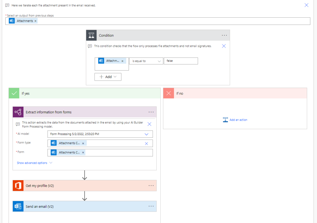The height and width of the screenshot is (223, 317).
Task: Click the Outlook Send an email icon
Action: point(18,206)
